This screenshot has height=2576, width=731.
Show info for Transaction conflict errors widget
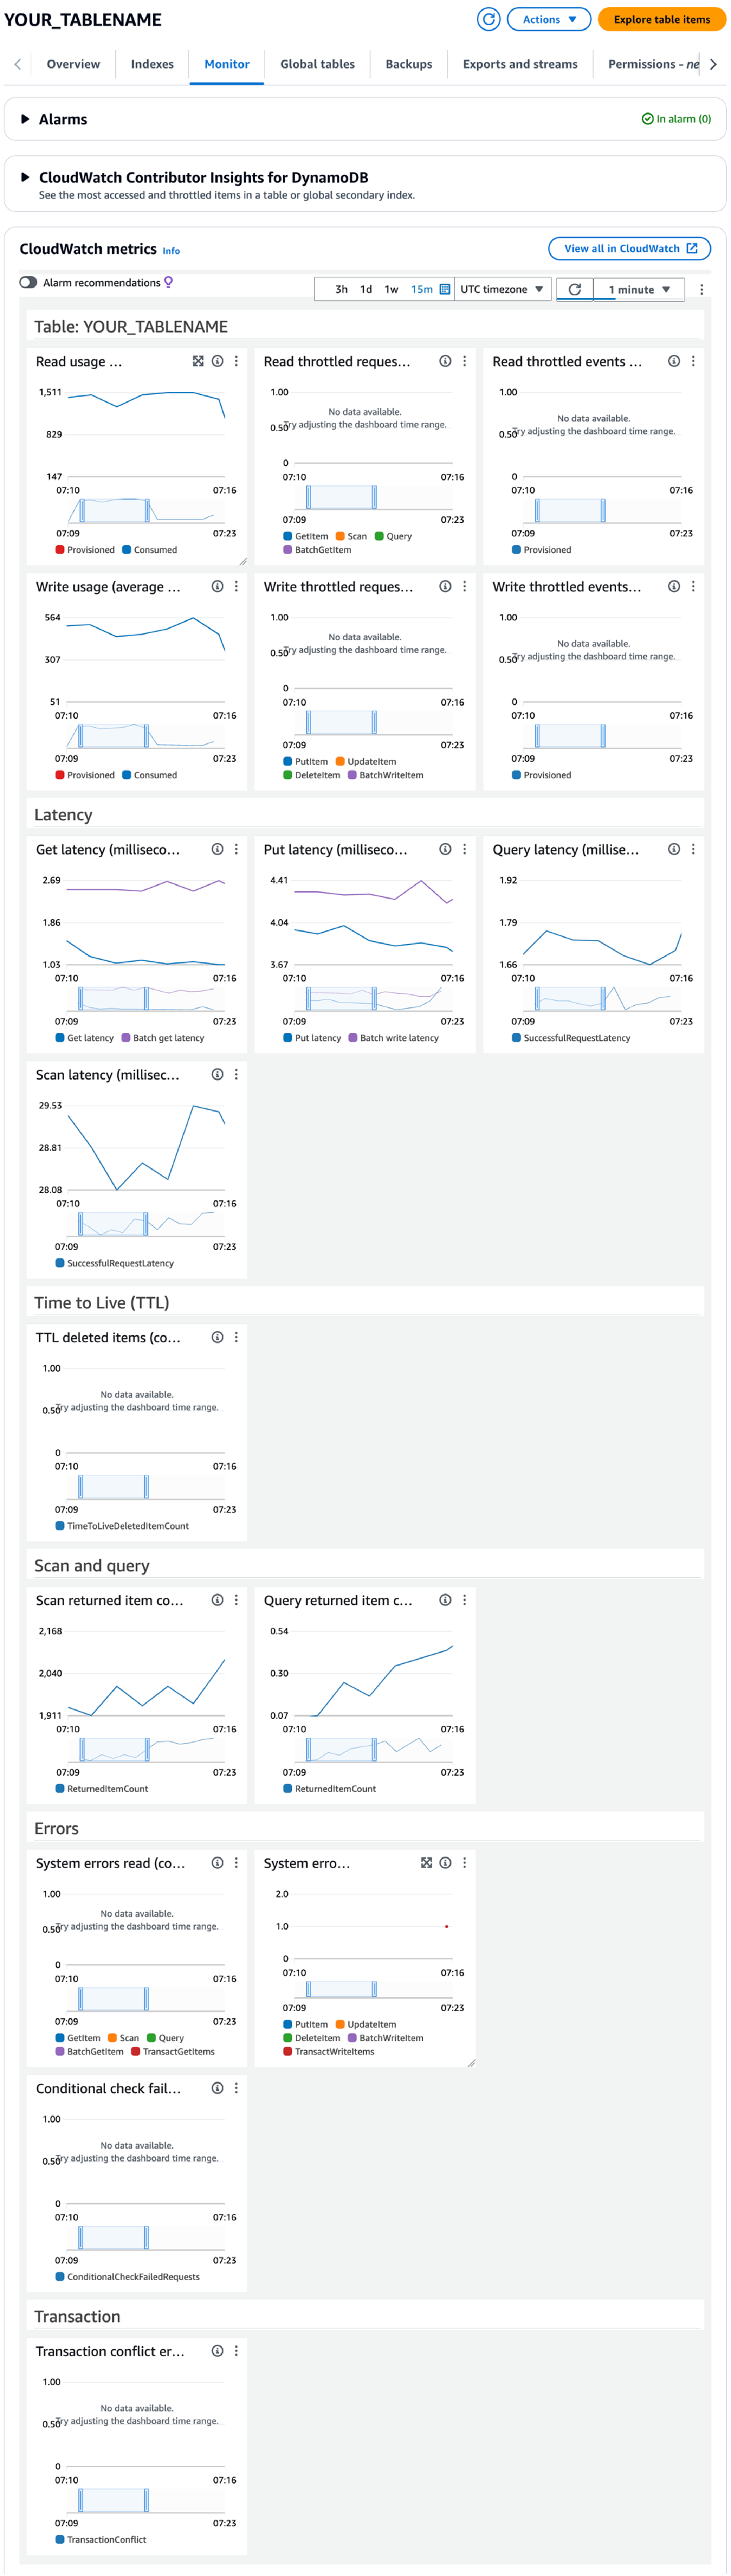(x=217, y=2351)
